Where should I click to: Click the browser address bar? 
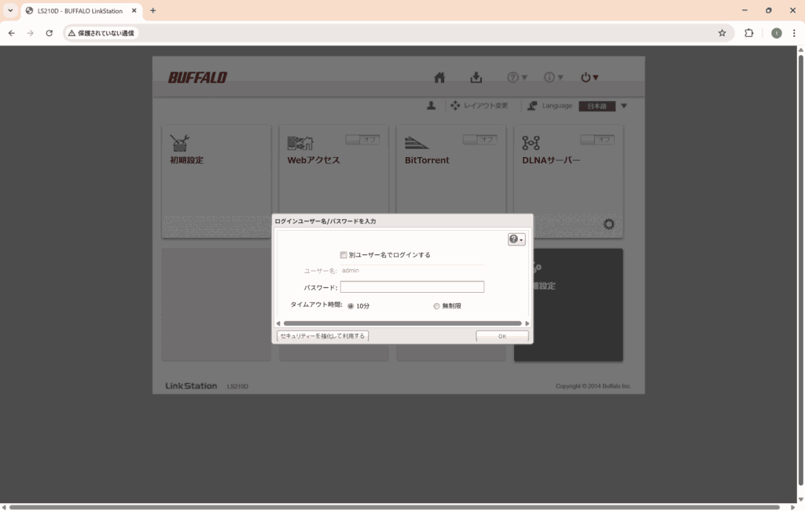[398, 33]
